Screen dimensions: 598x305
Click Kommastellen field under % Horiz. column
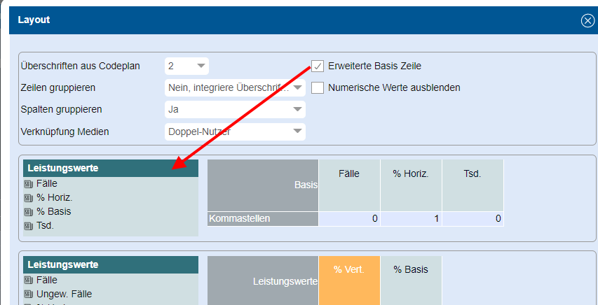coord(411,219)
